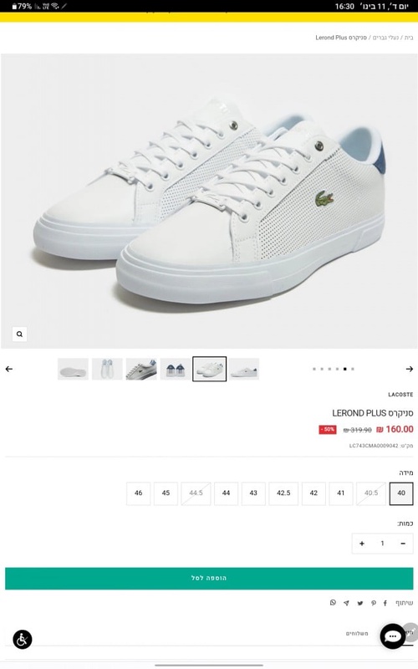Viewport: 418px width, 669px height.
Task: Go to next image with right arrow
Action: tap(409, 369)
